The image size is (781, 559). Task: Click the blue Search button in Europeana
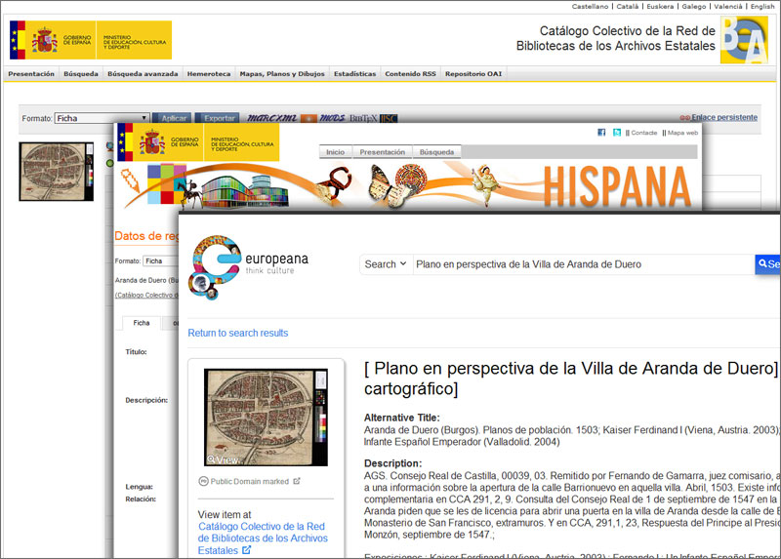[x=767, y=264]
